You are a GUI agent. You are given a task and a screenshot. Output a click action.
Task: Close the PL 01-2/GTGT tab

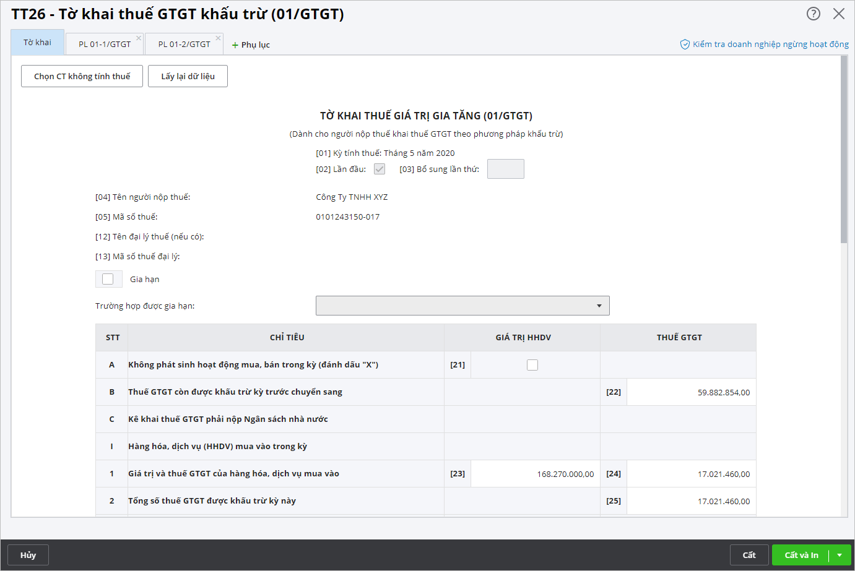218,38
